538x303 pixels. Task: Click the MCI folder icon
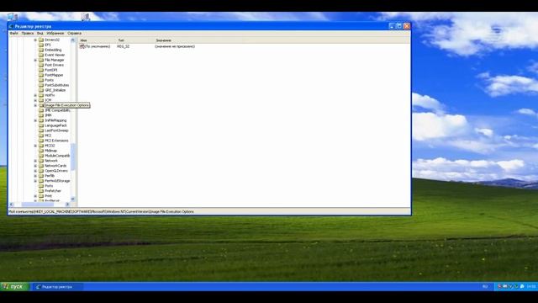41,136
